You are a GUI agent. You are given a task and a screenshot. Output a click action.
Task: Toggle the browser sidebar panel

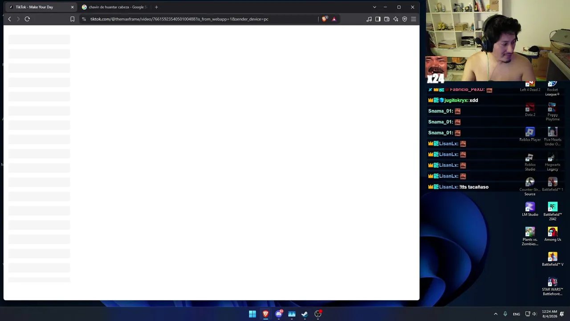pyautogui.click(x=378, y=19)
